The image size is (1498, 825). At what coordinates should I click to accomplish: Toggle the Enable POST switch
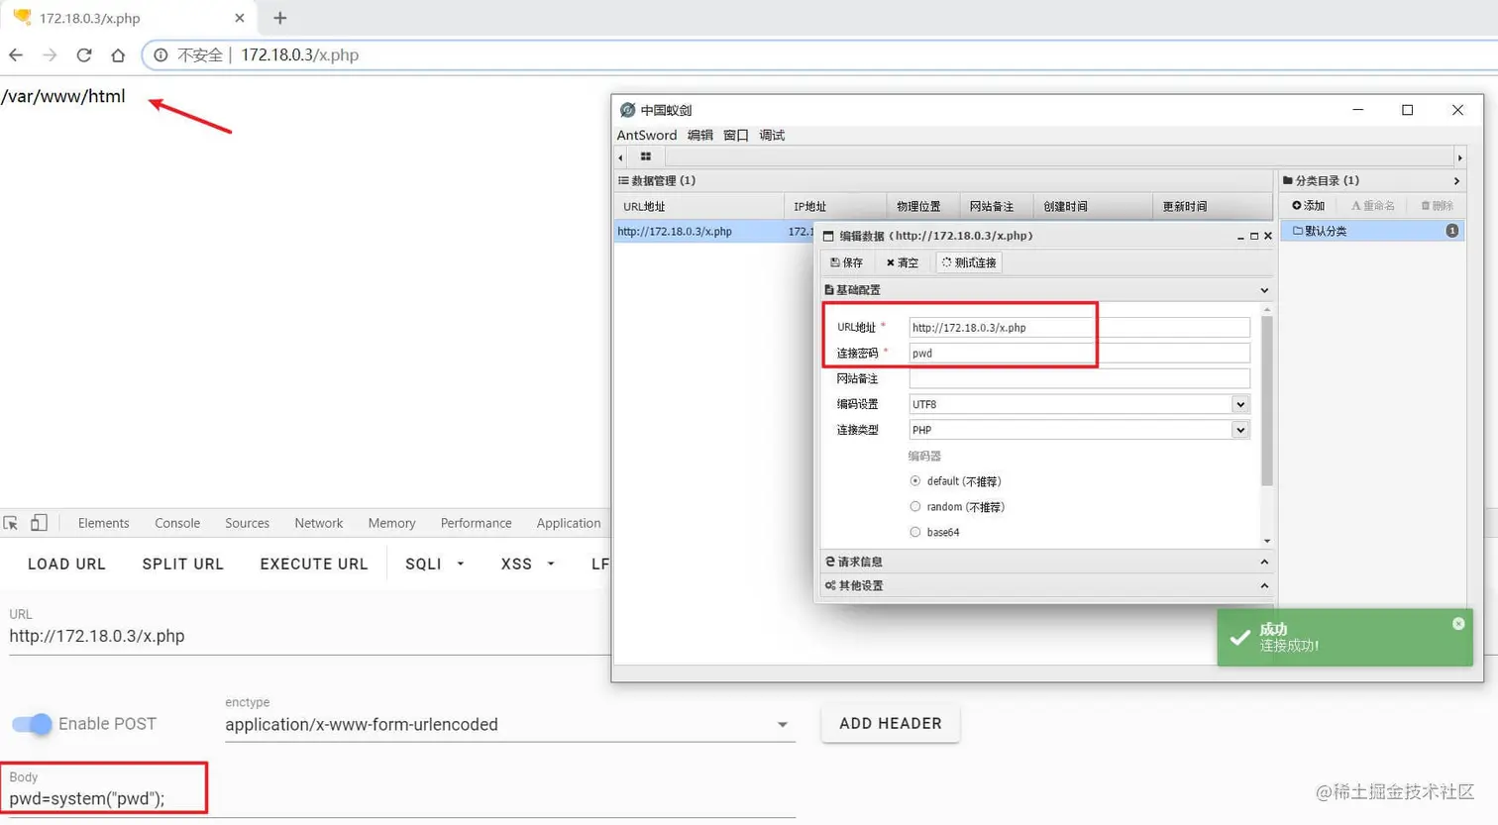click(x=32, y=724)
